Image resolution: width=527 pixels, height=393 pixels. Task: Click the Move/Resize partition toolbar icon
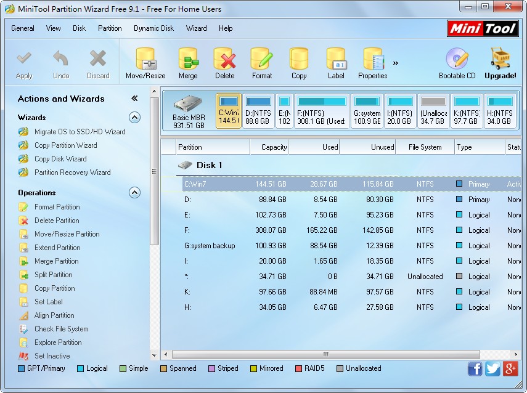[x=145, y=64]
